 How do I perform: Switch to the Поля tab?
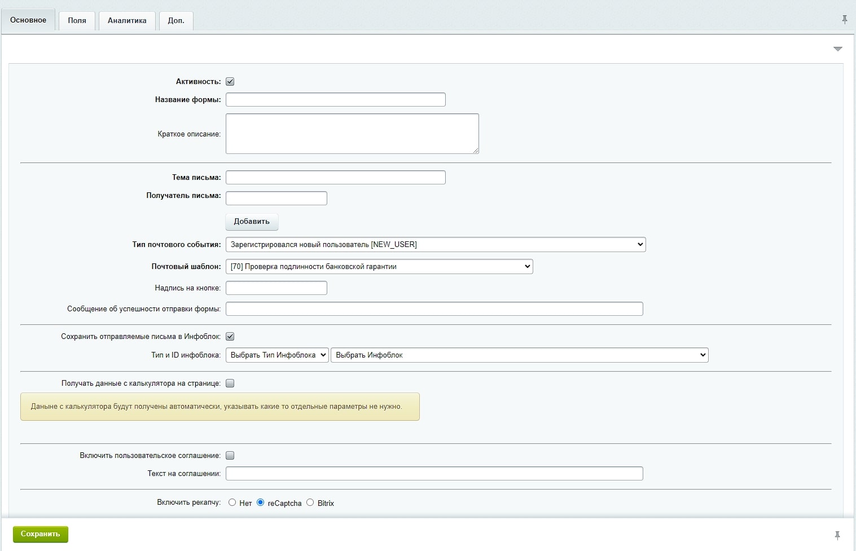[x=77, y=21]
